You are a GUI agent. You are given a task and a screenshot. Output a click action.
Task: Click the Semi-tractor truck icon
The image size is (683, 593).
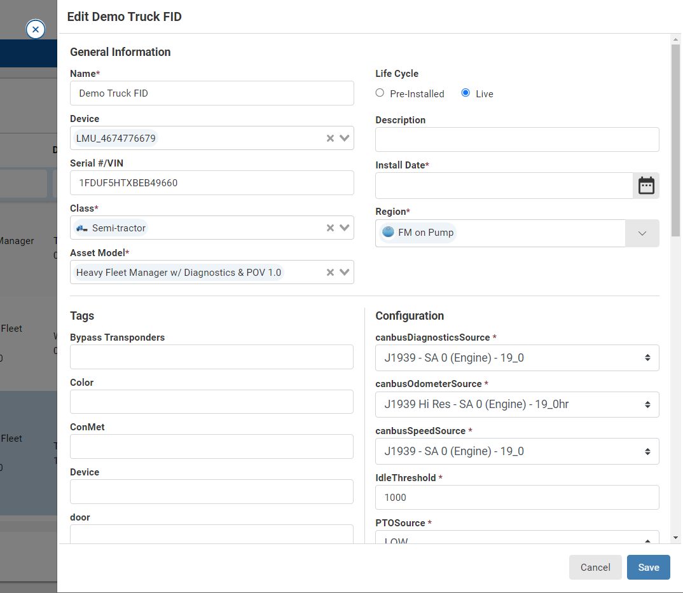(x=82, y=228)
